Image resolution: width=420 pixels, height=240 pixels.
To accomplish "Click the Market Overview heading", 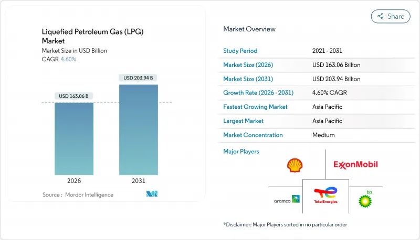I will [249, 29].
